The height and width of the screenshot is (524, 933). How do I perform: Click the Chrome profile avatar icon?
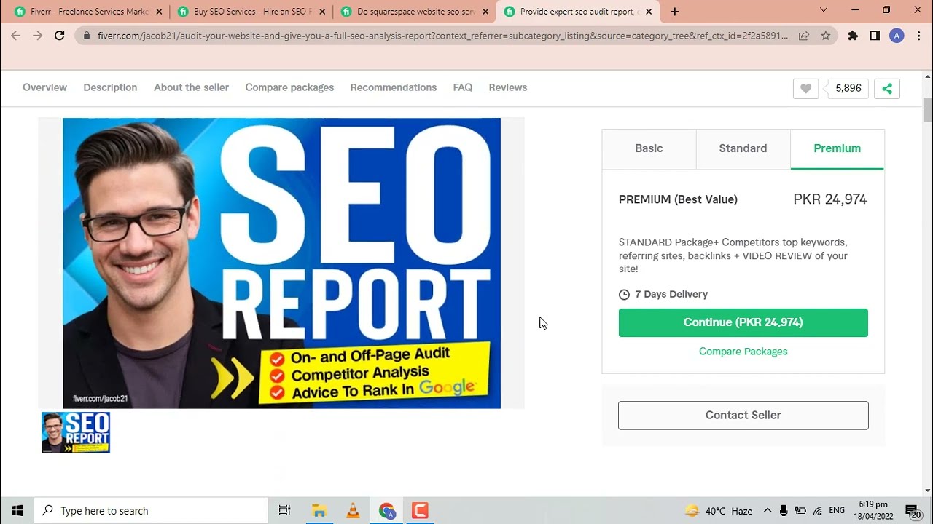point(897,36)
